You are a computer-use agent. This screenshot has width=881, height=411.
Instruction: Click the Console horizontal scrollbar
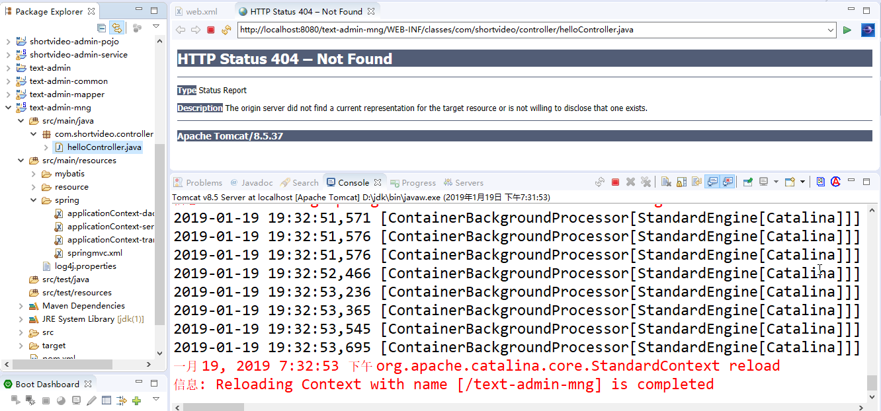463,406
